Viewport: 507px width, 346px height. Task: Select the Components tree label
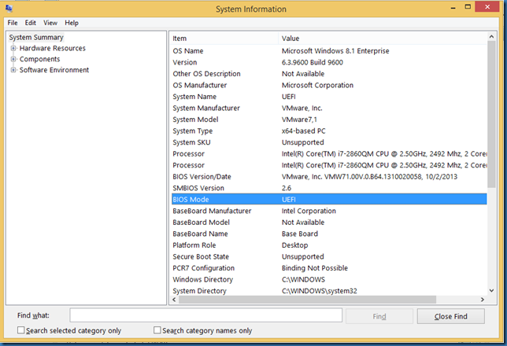pyautogui.click(x=40, y=59)
